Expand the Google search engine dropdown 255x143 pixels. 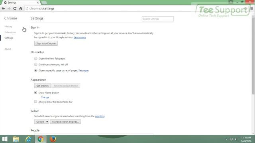coord(41,122)
